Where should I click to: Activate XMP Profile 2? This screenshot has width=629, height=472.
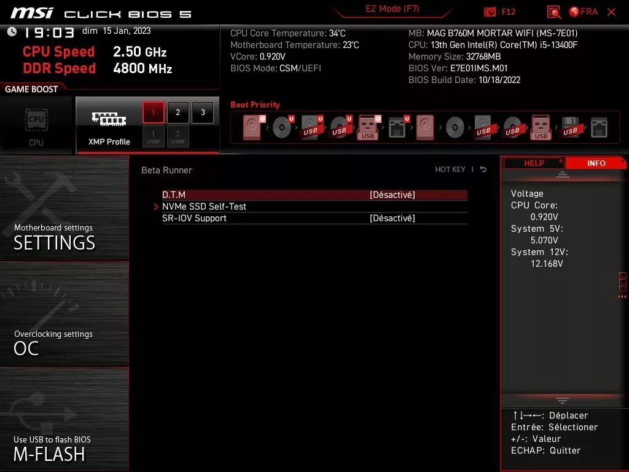(178, 112)
